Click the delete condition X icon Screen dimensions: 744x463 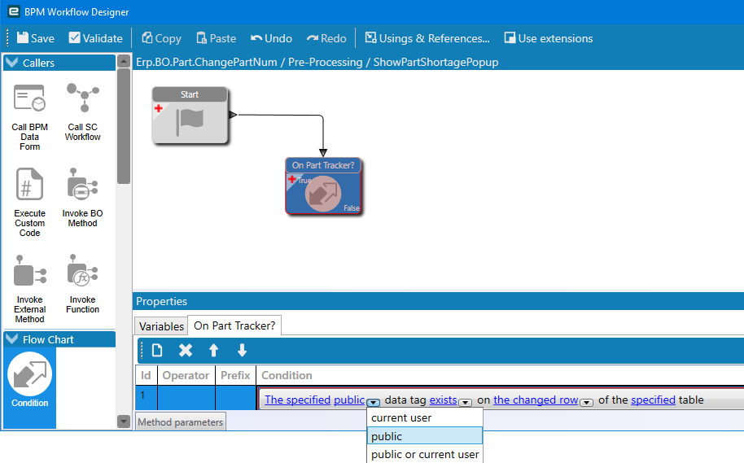(x=186, y=351)
